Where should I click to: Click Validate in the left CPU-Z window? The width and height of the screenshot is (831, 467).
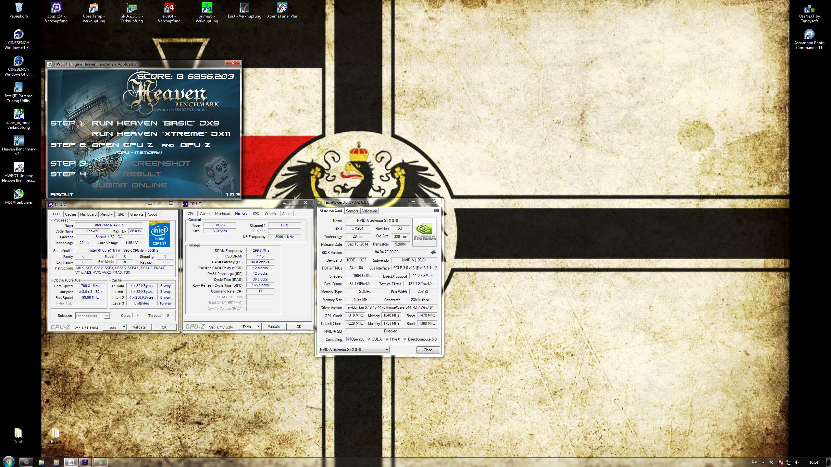pos(139,327)
